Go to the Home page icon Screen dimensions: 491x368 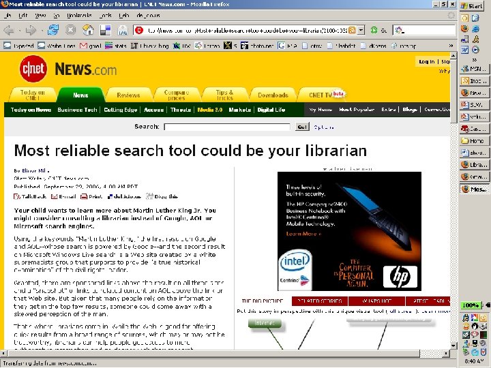pyautogui.click(x=88, y=30)
